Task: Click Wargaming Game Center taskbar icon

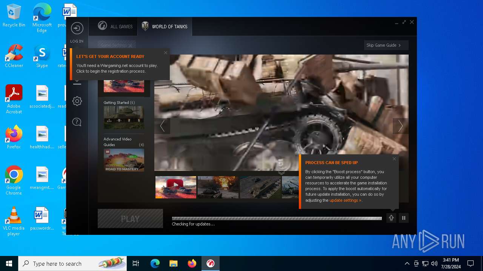Action: click(211, 263)
